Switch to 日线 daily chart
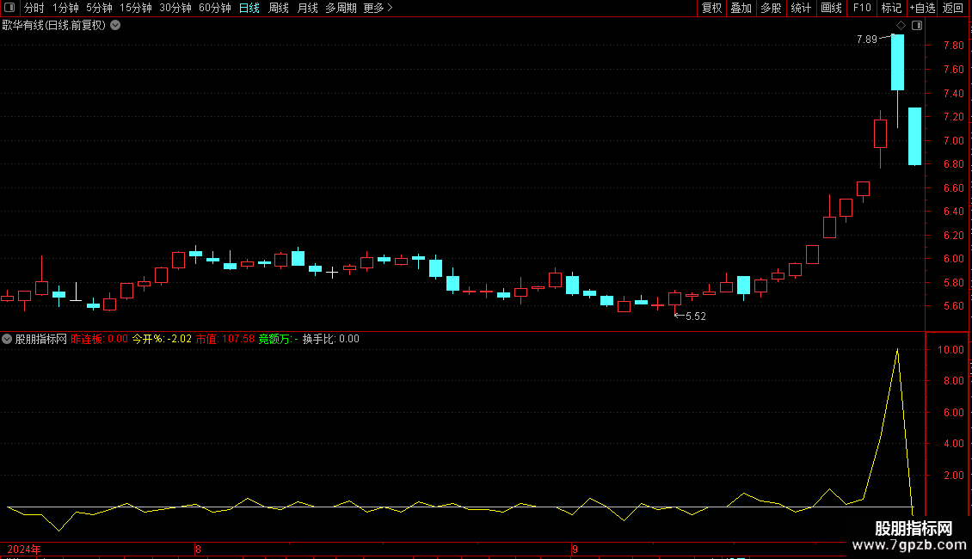972x559 pixels. (249, 8)
